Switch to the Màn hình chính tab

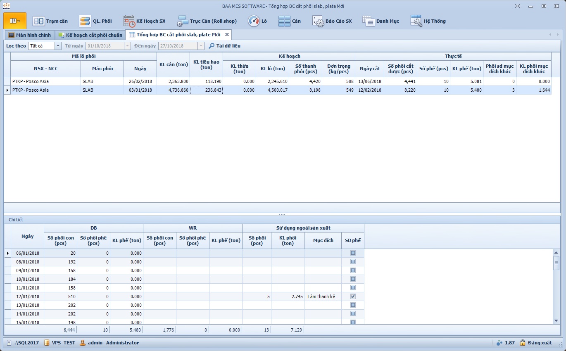[x=29, y=35]
